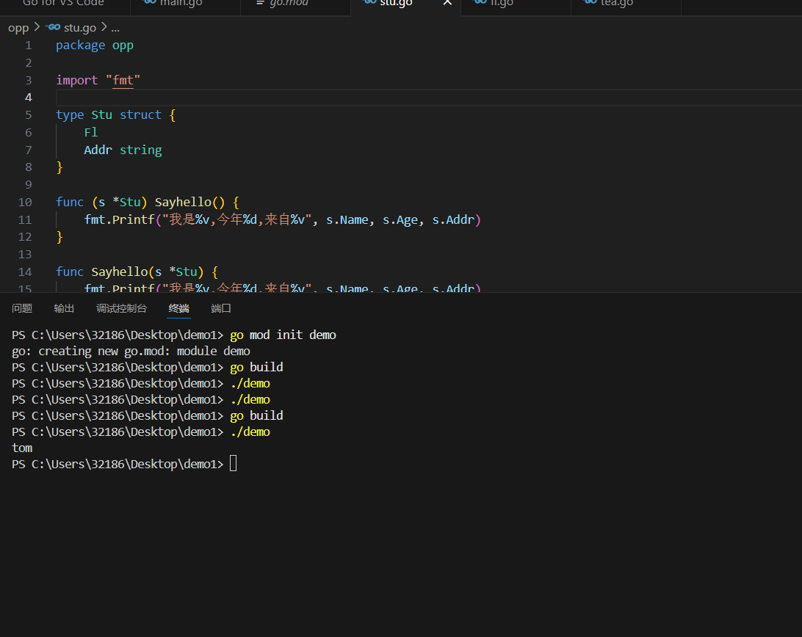Close the stu.go editor tab
Viewport: 802px width, 637px height.
point(447,3)
